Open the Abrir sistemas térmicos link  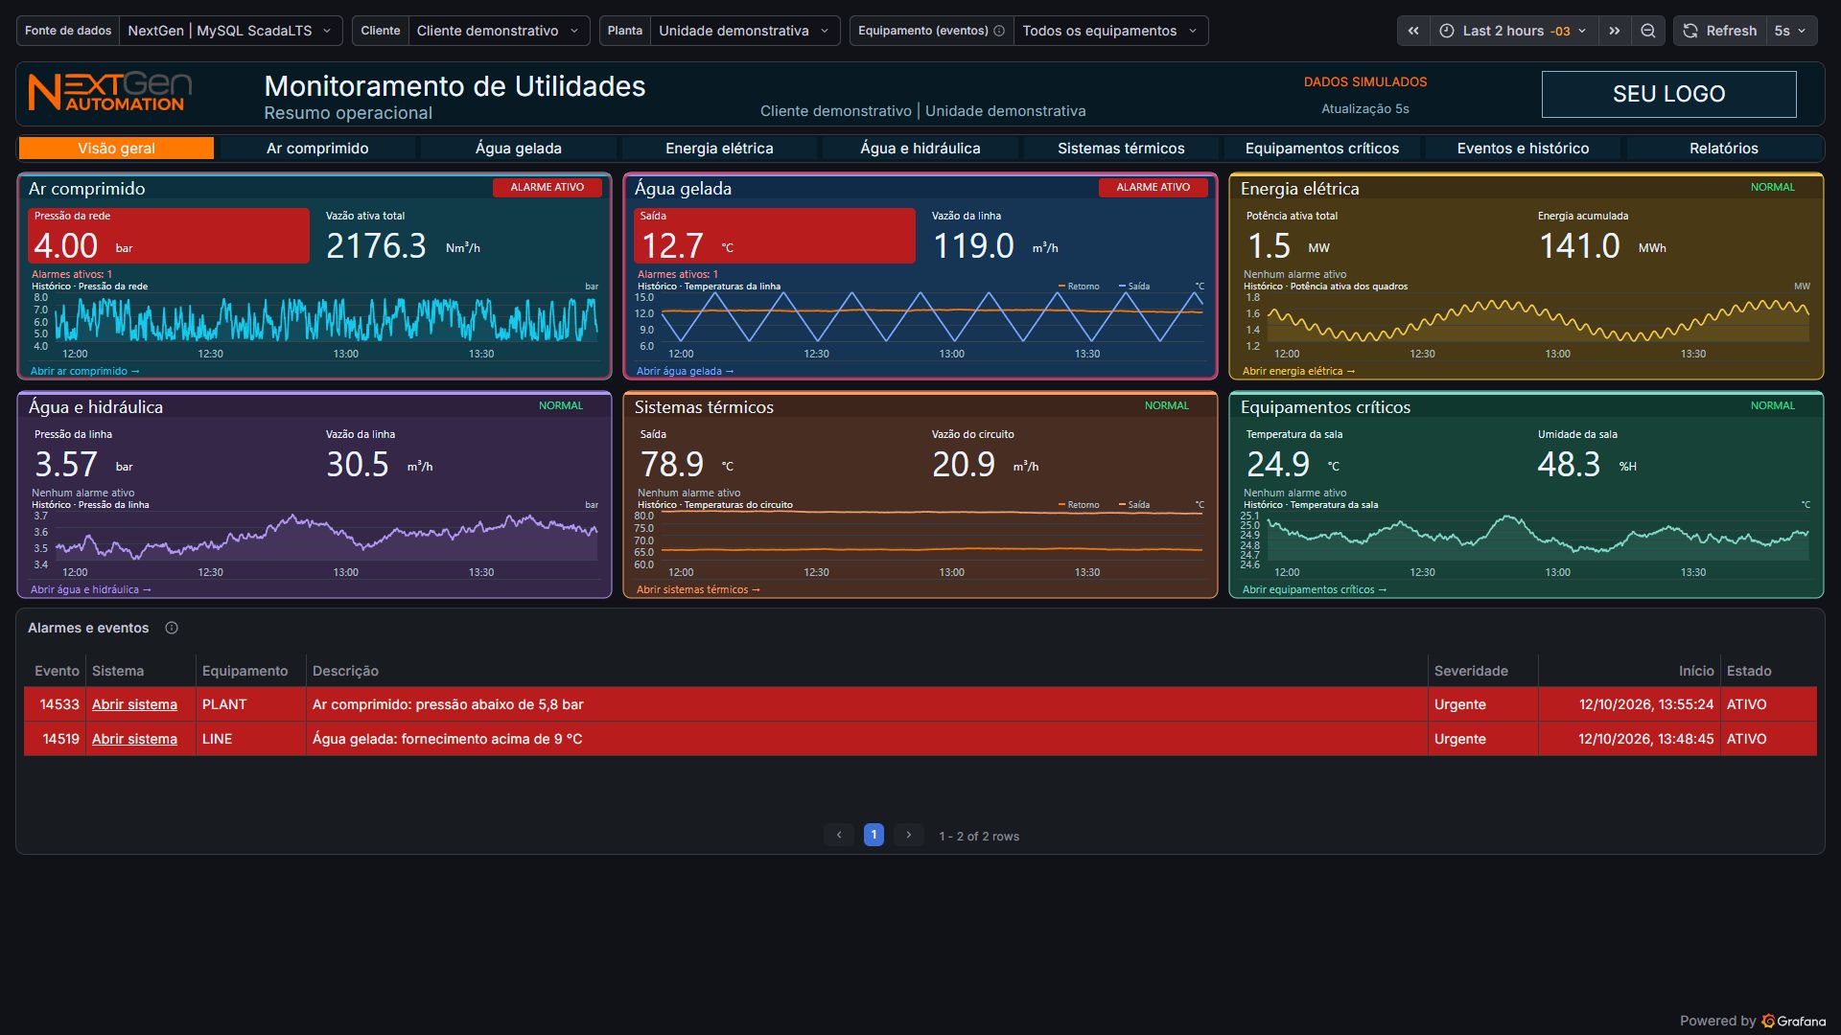point(698,589)
